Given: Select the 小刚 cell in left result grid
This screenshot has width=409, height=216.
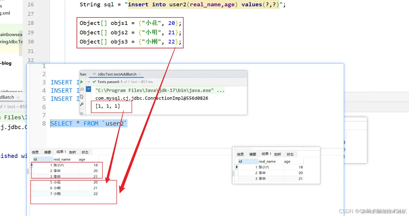Looking at the screenshot, I should 66,194.
